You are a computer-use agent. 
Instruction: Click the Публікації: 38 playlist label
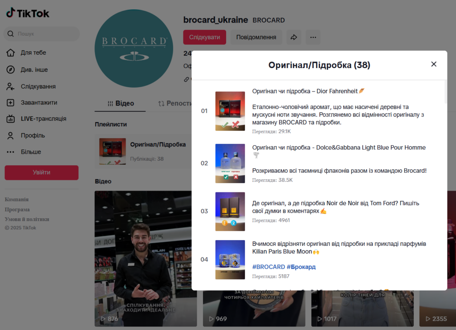click(x=147, y=159)
